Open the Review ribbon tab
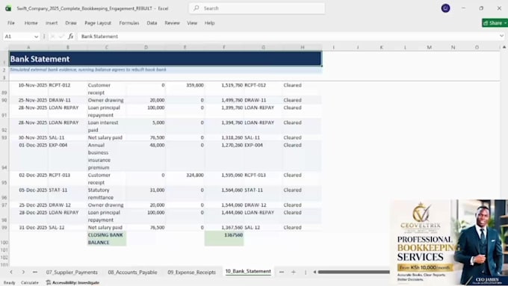Image resolution: width=508 pixels, height=286 pixels. click(x=172, y=23)
